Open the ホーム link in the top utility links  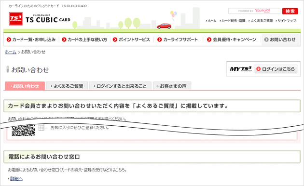pos(211,21)
